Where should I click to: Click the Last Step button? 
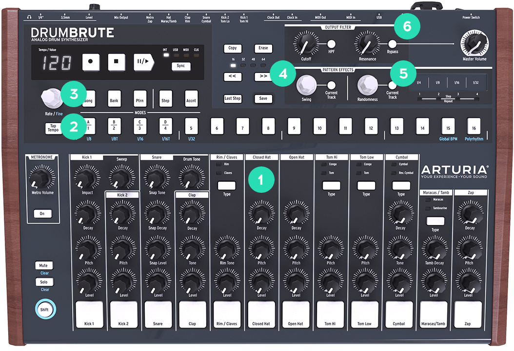pos(233,98)
